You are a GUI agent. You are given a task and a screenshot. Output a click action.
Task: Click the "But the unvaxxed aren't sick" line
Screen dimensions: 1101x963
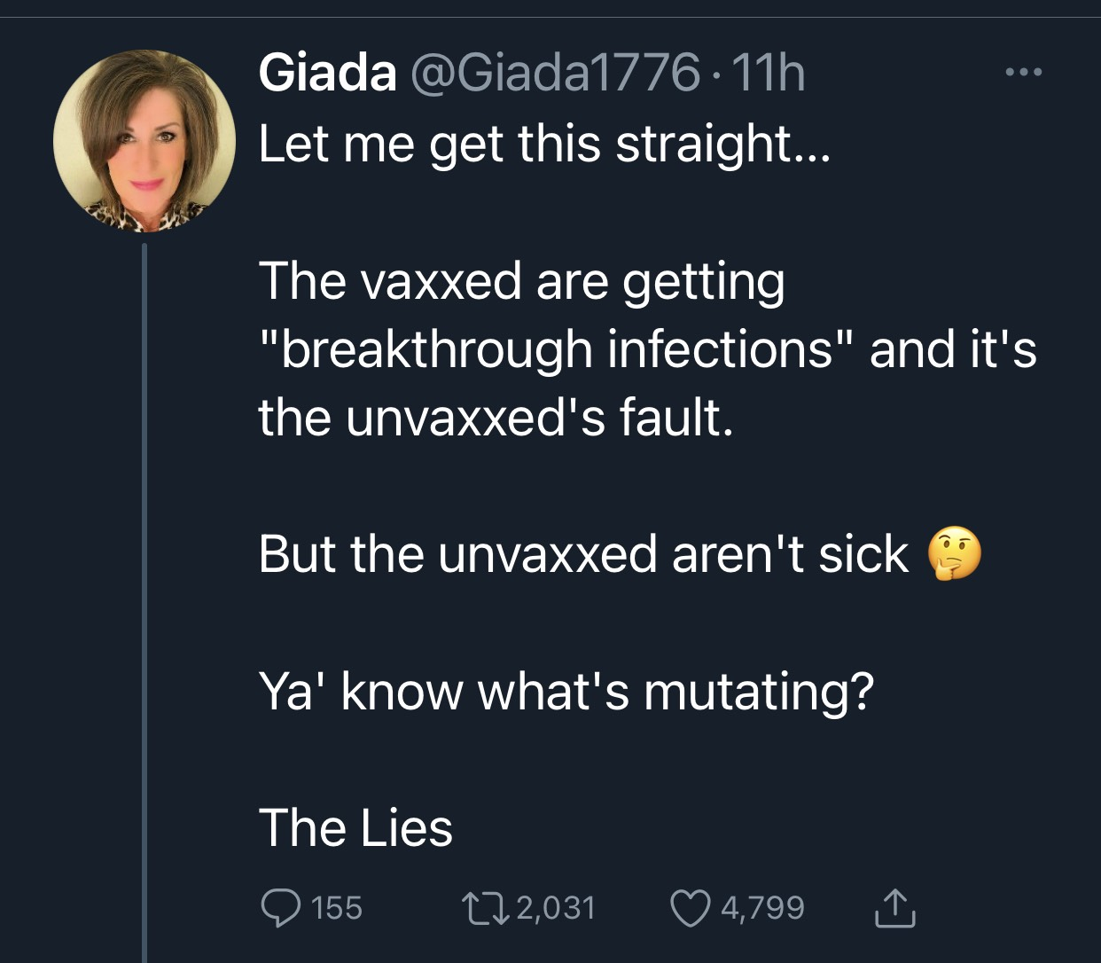tap(583, 554)
